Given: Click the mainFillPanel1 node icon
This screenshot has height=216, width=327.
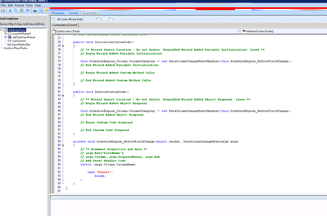Looking at the screenshot, I should (x=9, y=34).
